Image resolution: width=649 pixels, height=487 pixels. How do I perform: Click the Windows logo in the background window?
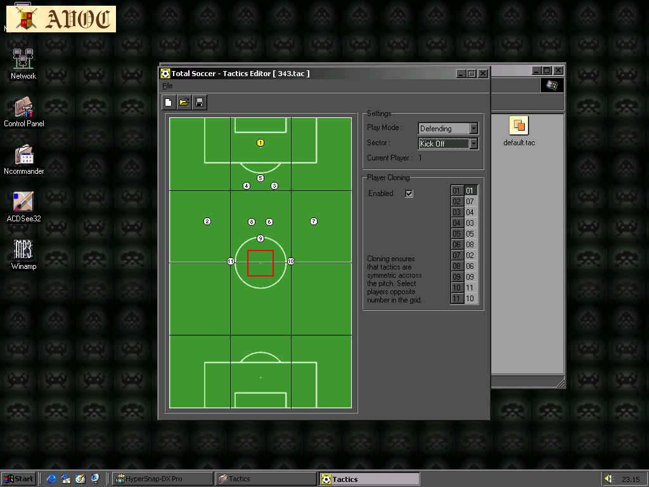click(x=552, y=86)
